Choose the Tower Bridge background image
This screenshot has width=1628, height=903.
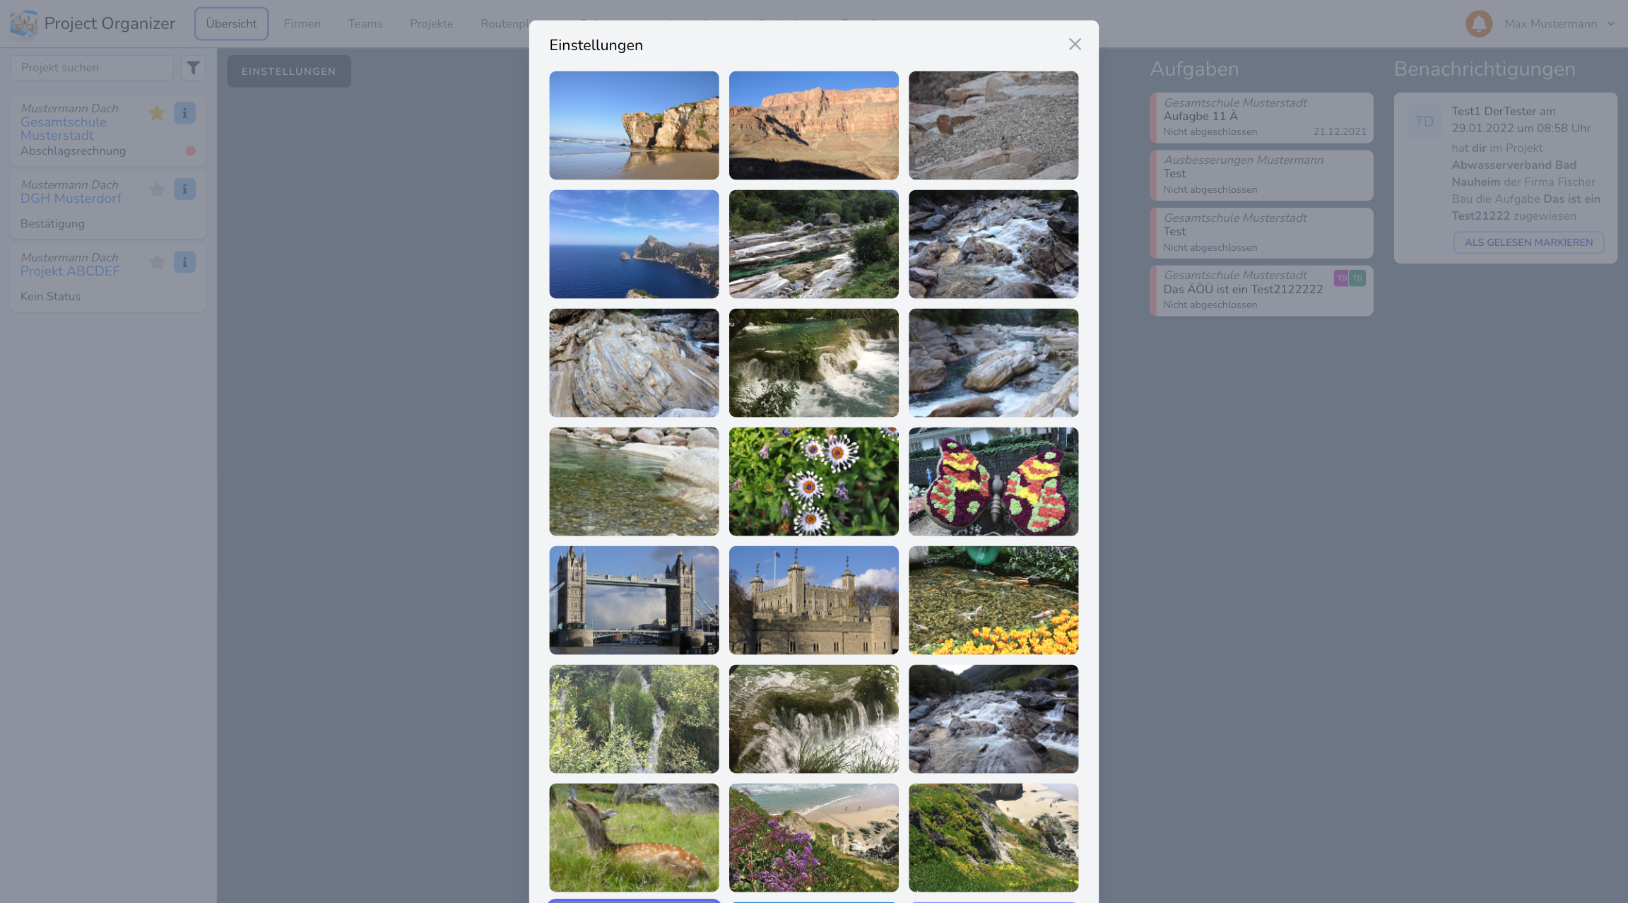[634, 600]
